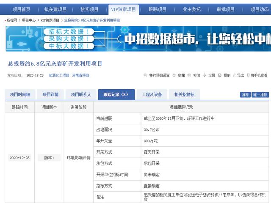Select the VIP独家项目 nav tab

point(123,9)
